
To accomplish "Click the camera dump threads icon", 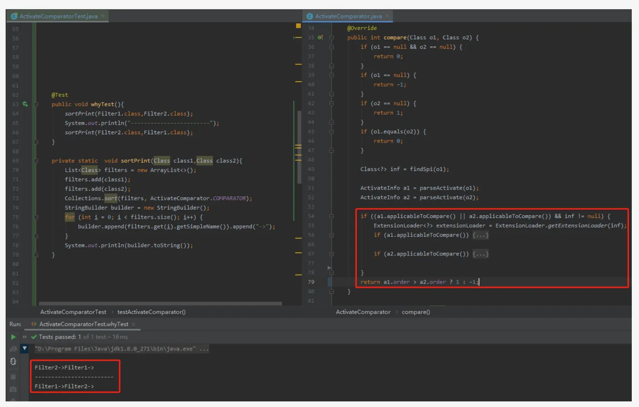I will click(13, 389).
